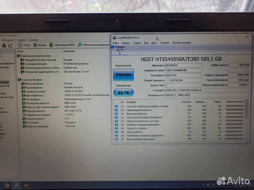254x190 pixels.
Task: Click the Отчёт toolbar button in AIDA64
Action: [x=24, y=45]
